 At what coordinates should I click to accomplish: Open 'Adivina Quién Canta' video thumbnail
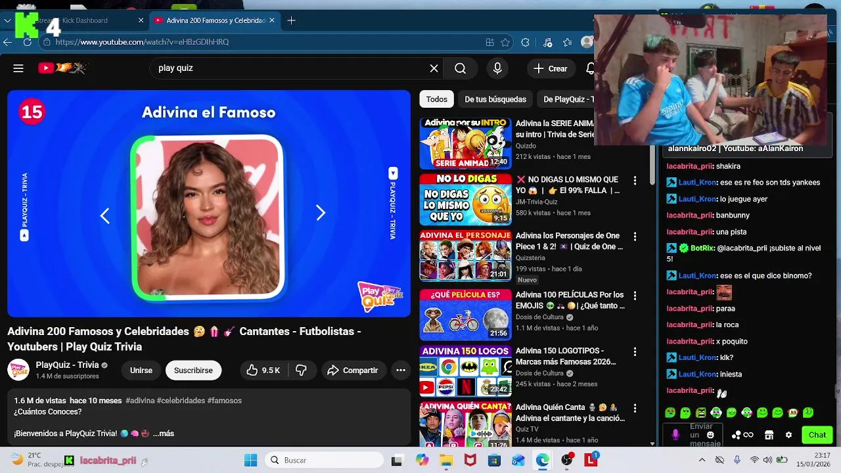coord(465,426)
